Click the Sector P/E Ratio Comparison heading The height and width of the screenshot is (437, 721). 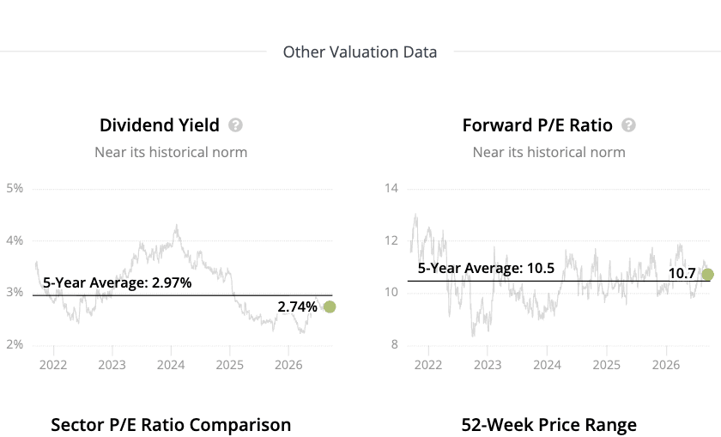tap(171, 425)
